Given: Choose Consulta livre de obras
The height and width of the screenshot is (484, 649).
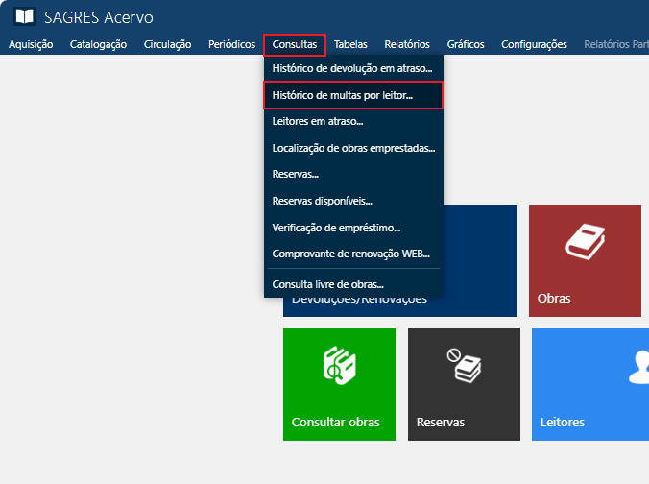Looking at the screenshot, I should point(328,284).
